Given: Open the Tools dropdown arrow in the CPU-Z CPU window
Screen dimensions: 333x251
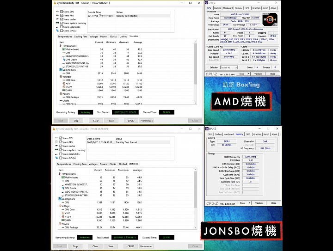Looking at the screenshot, I should pos(249,74).
